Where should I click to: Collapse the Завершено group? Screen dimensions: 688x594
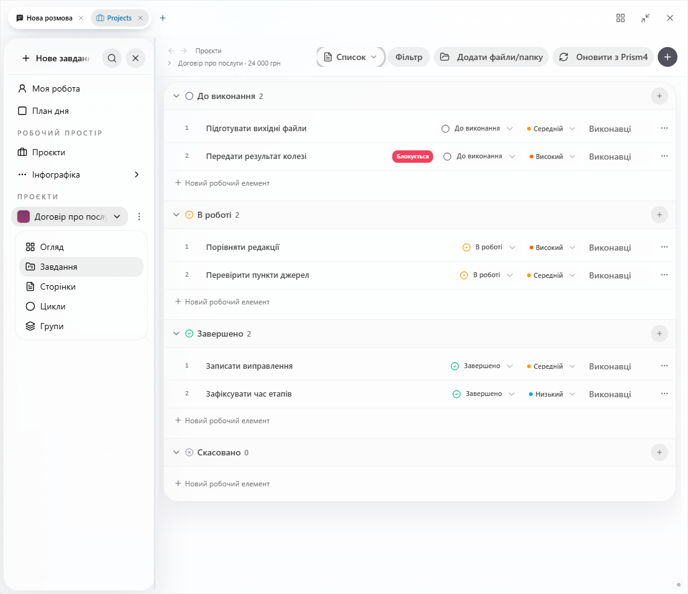[x=176, y=334]
